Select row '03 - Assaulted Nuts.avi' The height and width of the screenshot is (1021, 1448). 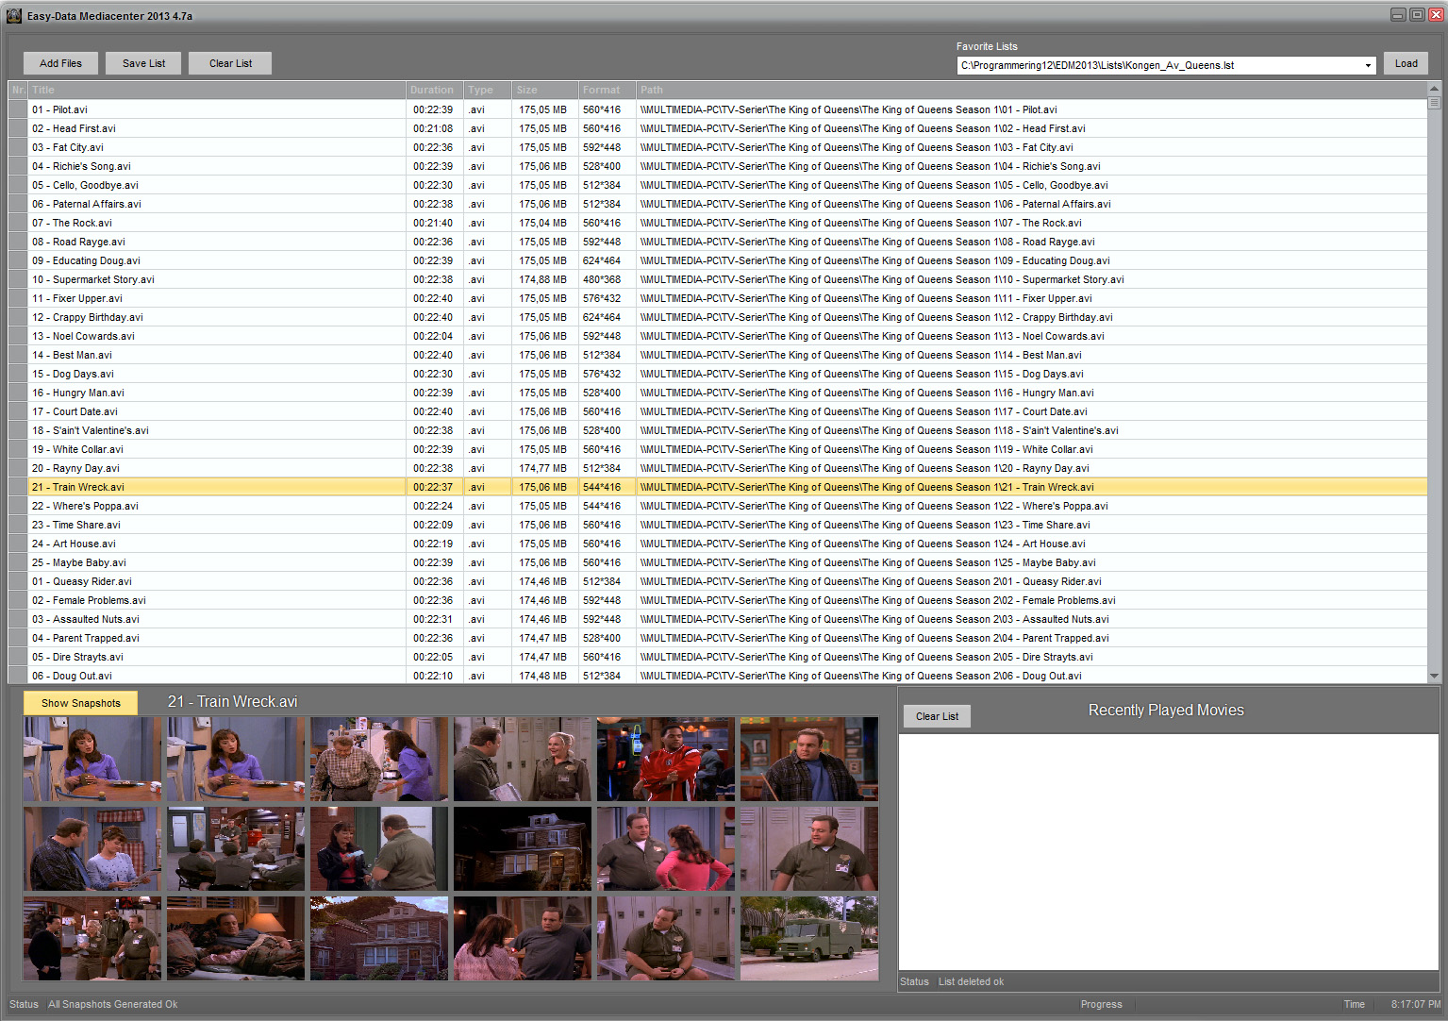(x=718, y=619)
